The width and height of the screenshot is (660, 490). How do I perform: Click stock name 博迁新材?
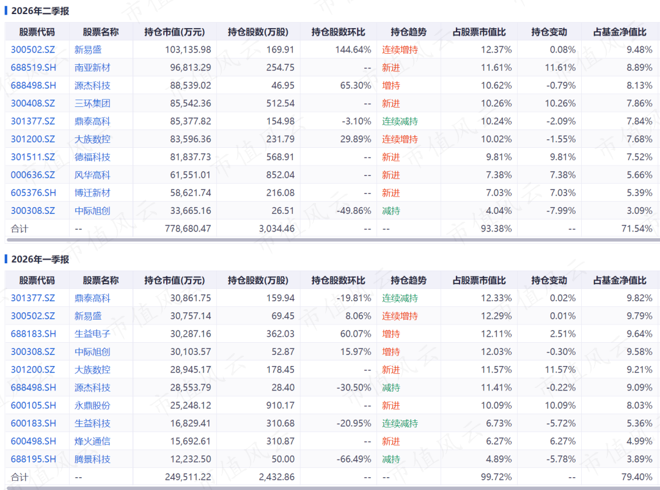(92, 193)
